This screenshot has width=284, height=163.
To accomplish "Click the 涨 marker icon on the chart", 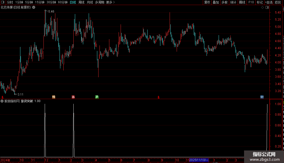I will point(73,97).
